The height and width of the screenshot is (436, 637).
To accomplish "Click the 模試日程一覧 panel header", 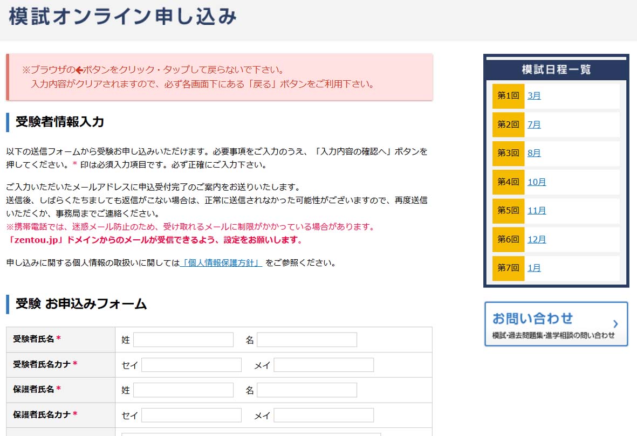I will click(556, 70).
